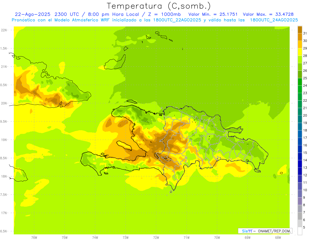Click the colorbar label '22'
The width and height of the screenshot is (312, 241).
click(x=305, y=100)
